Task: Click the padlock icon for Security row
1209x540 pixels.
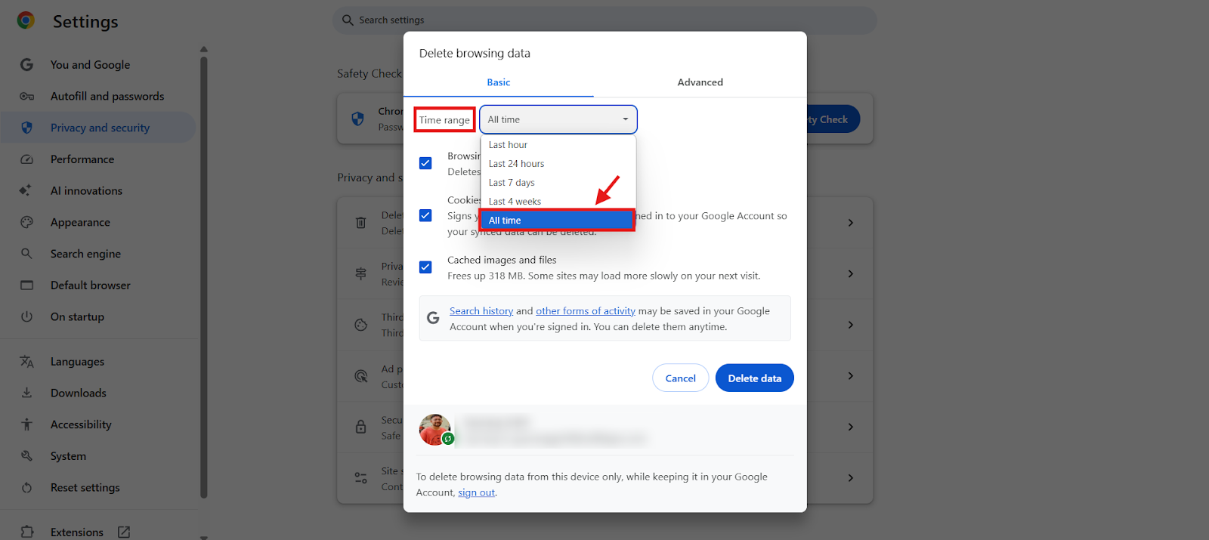Action: [x=360, y=427]
